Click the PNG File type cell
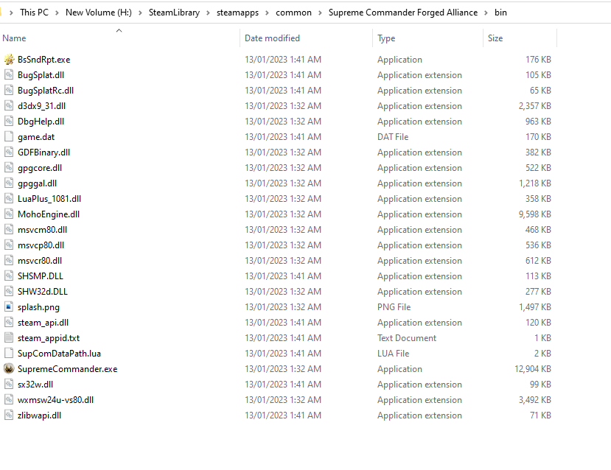 point(394,307)
